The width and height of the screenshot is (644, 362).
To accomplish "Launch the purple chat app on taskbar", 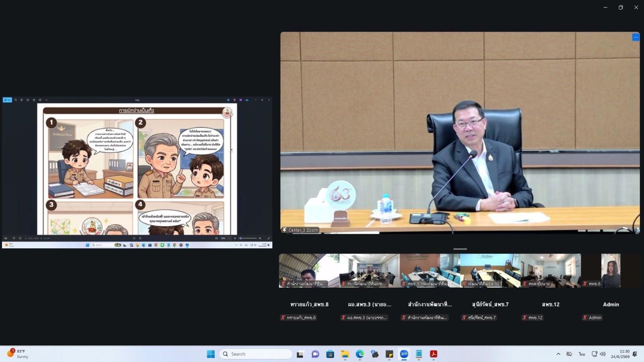I will 315,354.
